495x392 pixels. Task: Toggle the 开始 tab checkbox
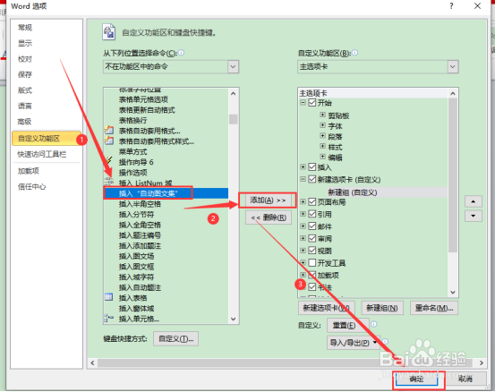coord(312,103)
